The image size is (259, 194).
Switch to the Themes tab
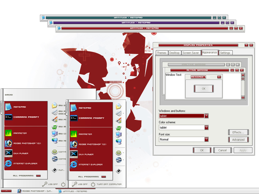[x=162, y=53]
